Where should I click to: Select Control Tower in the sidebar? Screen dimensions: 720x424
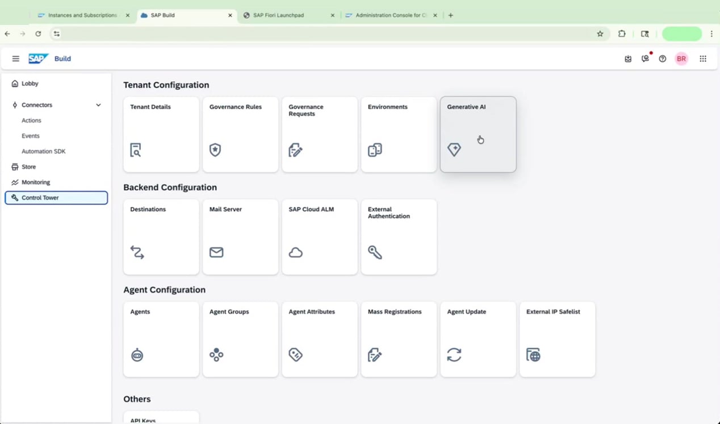[56, 198]
